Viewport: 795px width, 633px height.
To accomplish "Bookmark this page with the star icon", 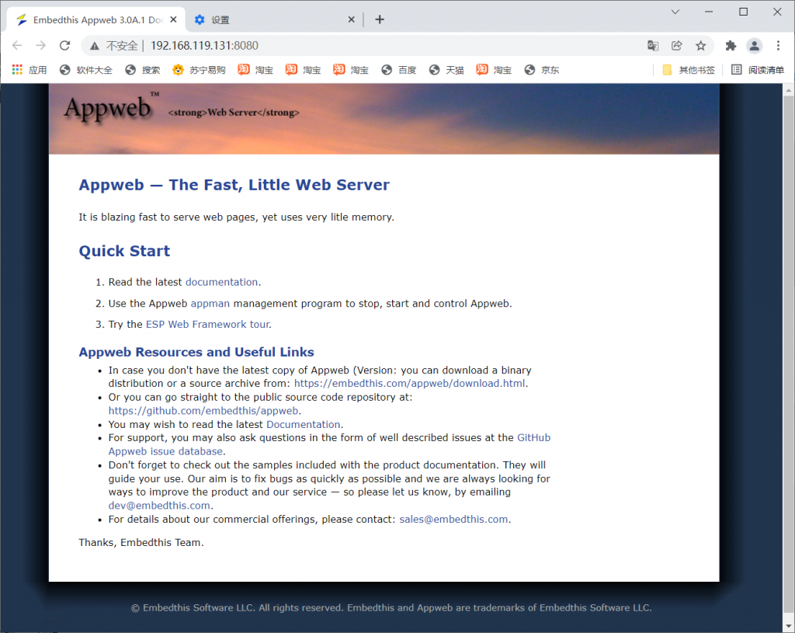I will [x=701, y=46].
